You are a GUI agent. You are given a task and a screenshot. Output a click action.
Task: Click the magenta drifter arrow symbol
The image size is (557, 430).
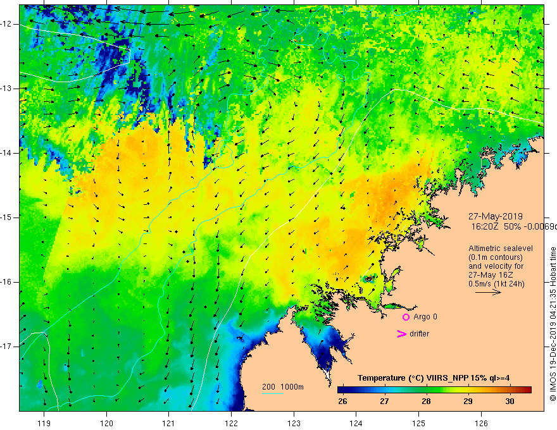(401, 334)
